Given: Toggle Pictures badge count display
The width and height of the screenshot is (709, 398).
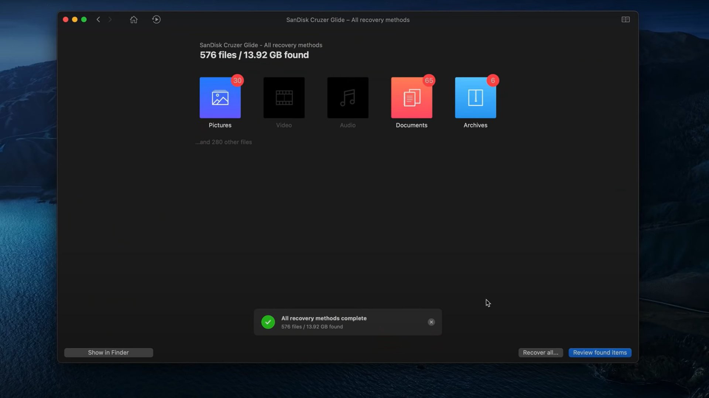Looking at the screenshot, I should tap(237, 80).
